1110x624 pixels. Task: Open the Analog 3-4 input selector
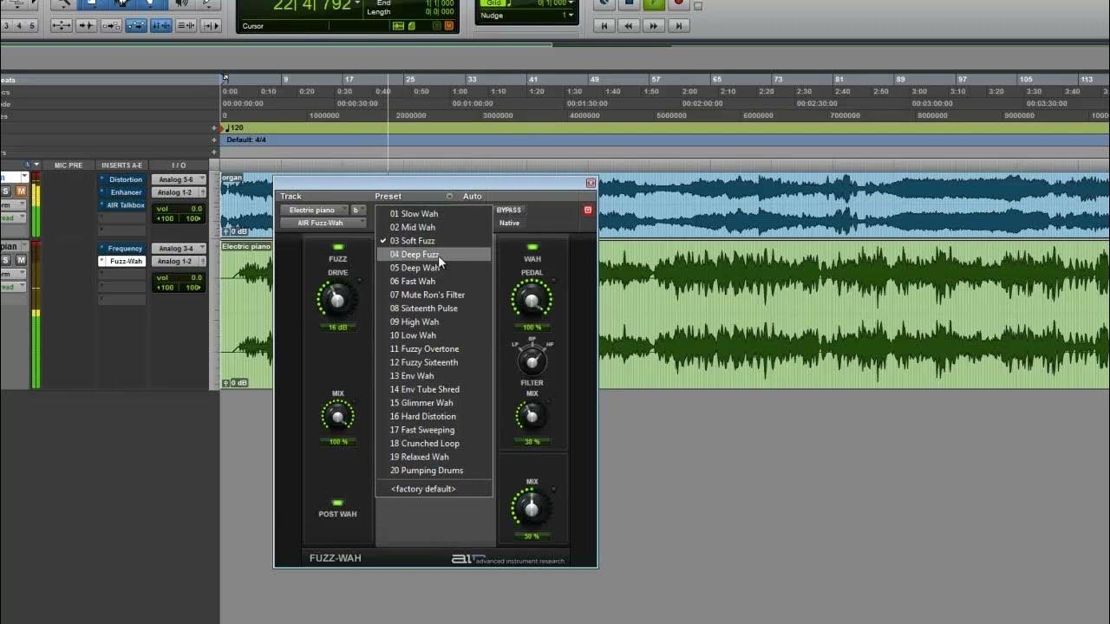(x=179, y=249)
